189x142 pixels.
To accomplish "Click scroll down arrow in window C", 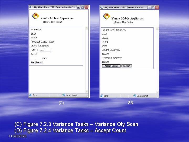I will (87, 91).
